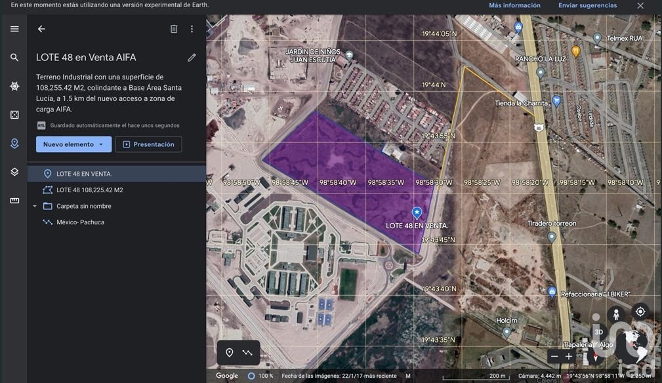Open the three-dot more options menu
Viewport: 662px width, 383px height.
(192, 29)
